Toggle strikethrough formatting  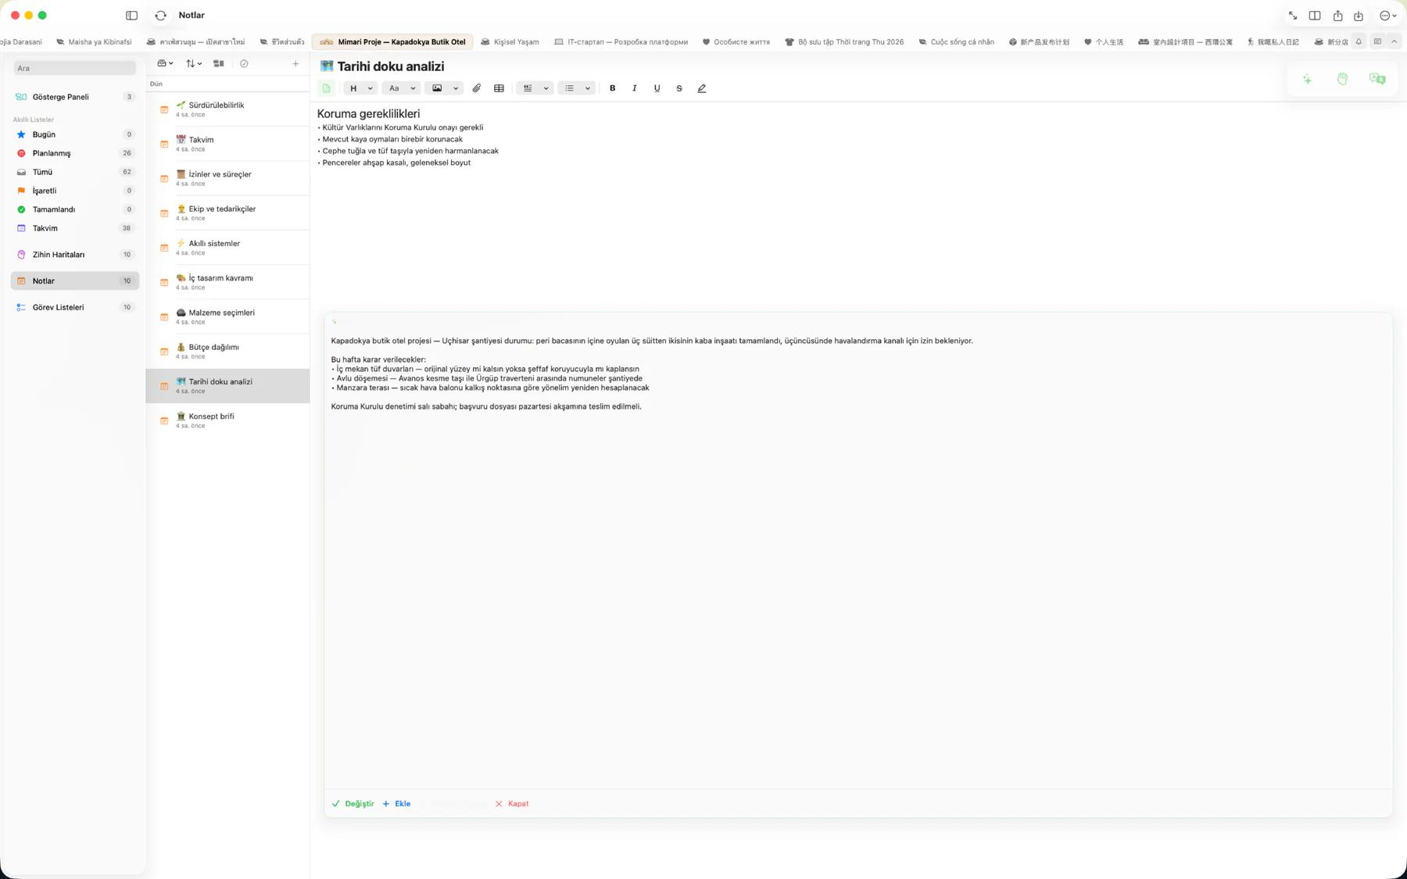point(679,88)
